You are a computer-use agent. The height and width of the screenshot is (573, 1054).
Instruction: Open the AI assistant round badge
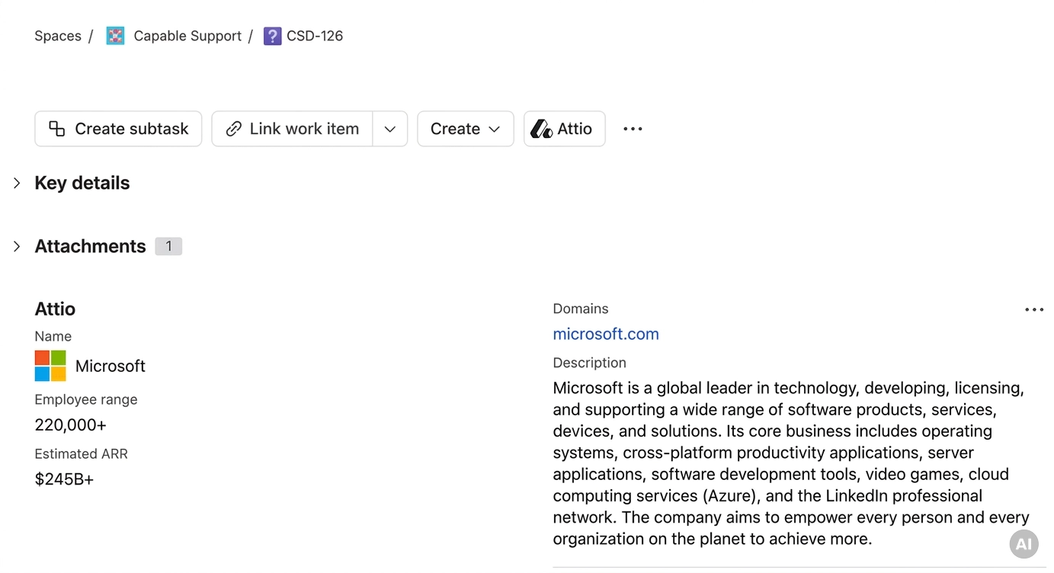(1024, 544)
